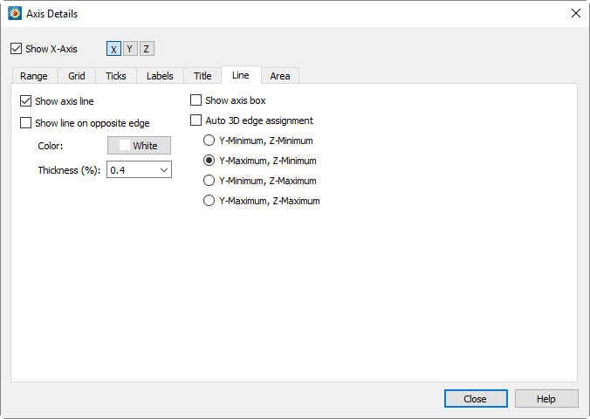
Task: Select the Z axis button
Action: click(147, 49)
